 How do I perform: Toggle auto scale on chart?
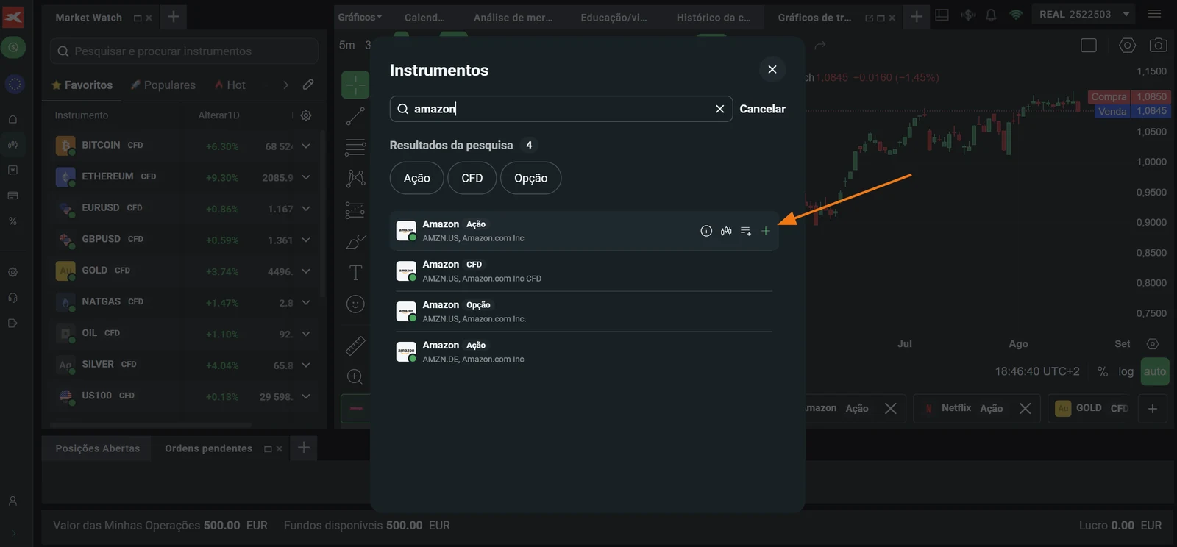click(x=1154, y=371)
